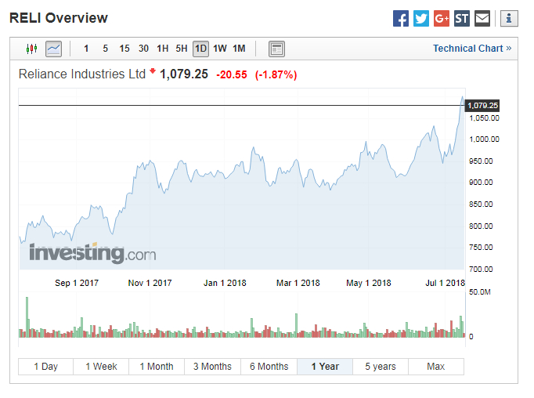Viewport: 534px width, 398px height.
Task: Share chart on Google Plus
Action: coord(442,18)
